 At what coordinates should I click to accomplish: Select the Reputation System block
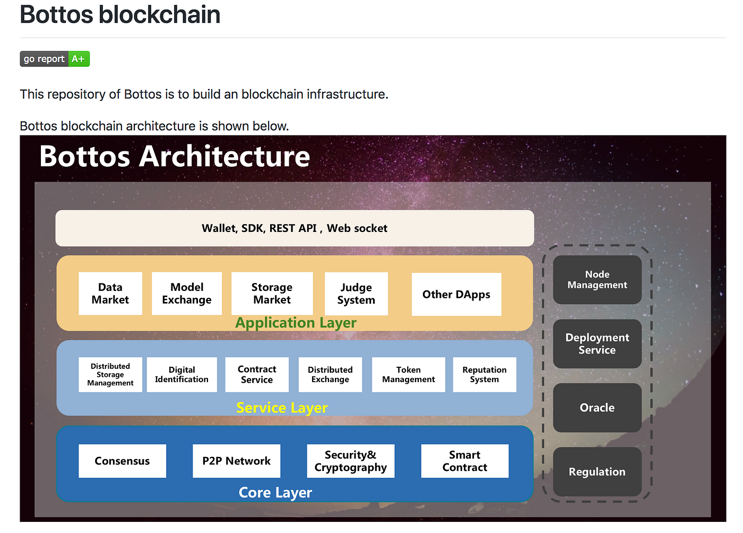pyautogui.click(x=484, y=374)
